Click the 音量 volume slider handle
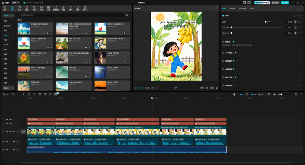 point(265,22)
